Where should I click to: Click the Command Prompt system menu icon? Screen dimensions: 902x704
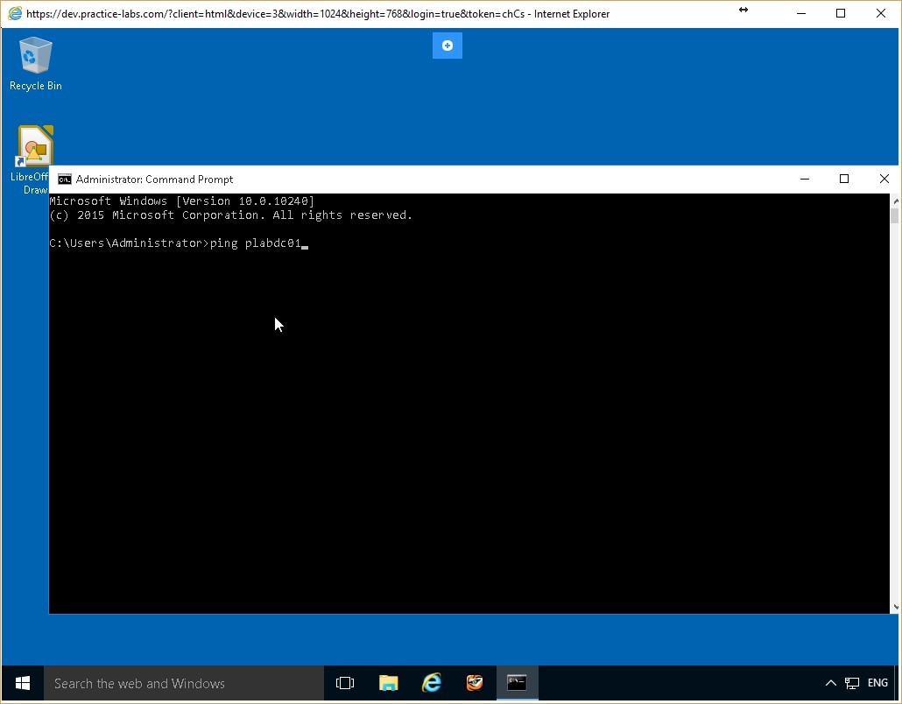(x=64, y=179)
